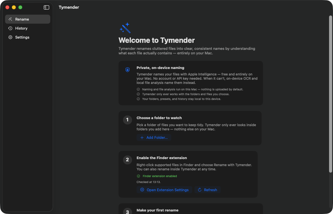
Task: Click checkmark icon beside 'Tymender only ever works'
Action: click(x=138, y=94)
